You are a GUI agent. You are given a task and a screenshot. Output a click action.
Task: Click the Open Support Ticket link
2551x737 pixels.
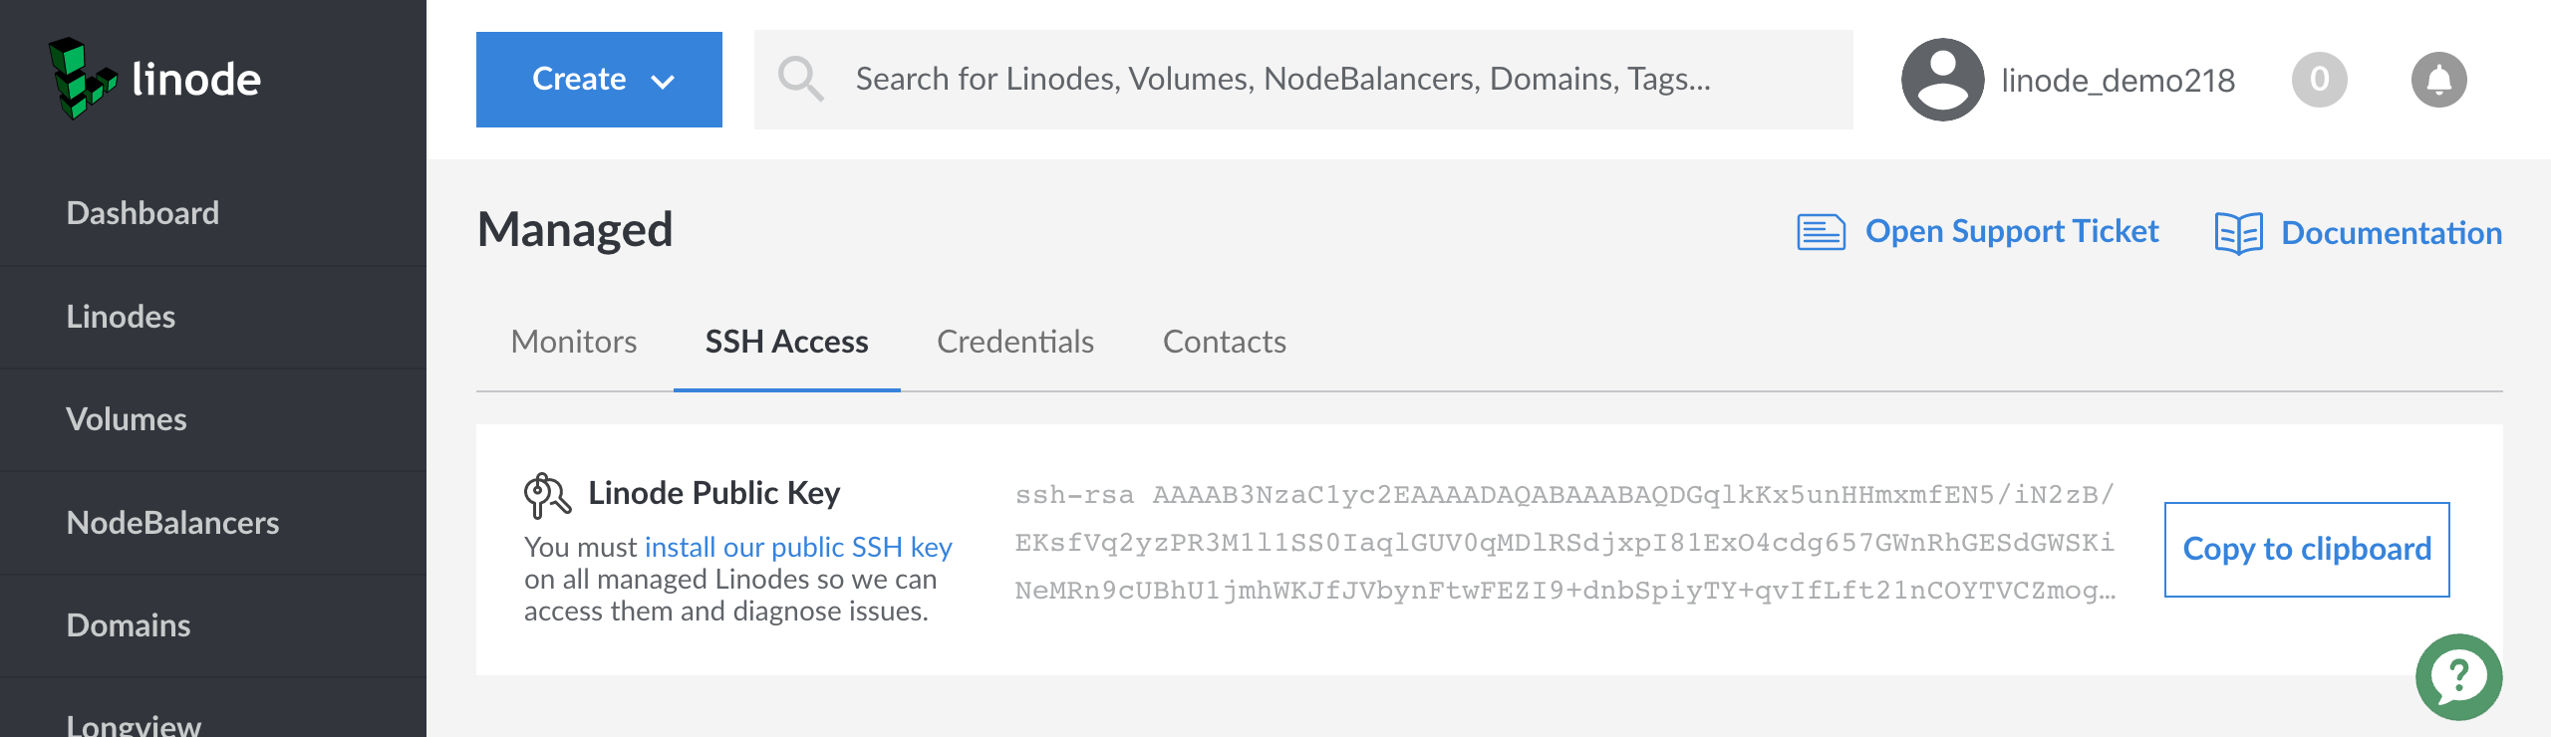[2011, 231]
